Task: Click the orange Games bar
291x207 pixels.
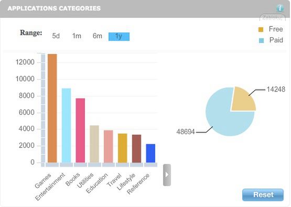Action: [52, 108]
